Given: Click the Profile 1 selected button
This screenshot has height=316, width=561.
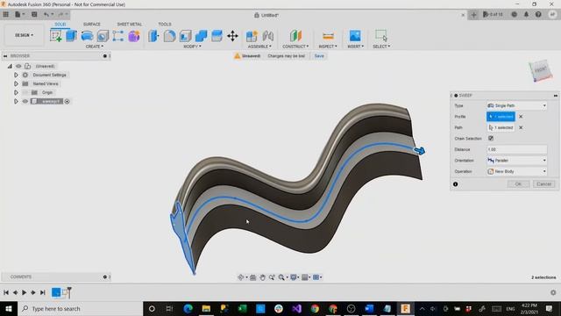Looking at the screenshot, I should click(501, 117).
